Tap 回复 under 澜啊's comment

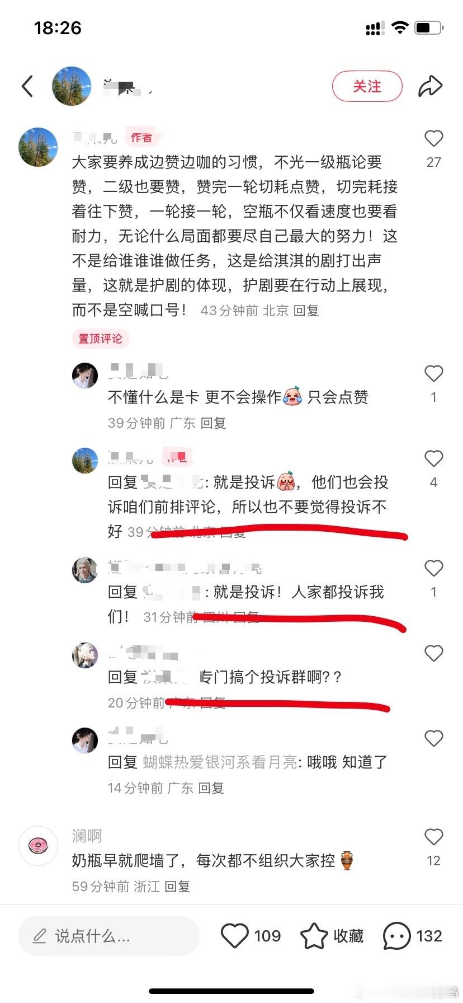click(x=177, y=887)
